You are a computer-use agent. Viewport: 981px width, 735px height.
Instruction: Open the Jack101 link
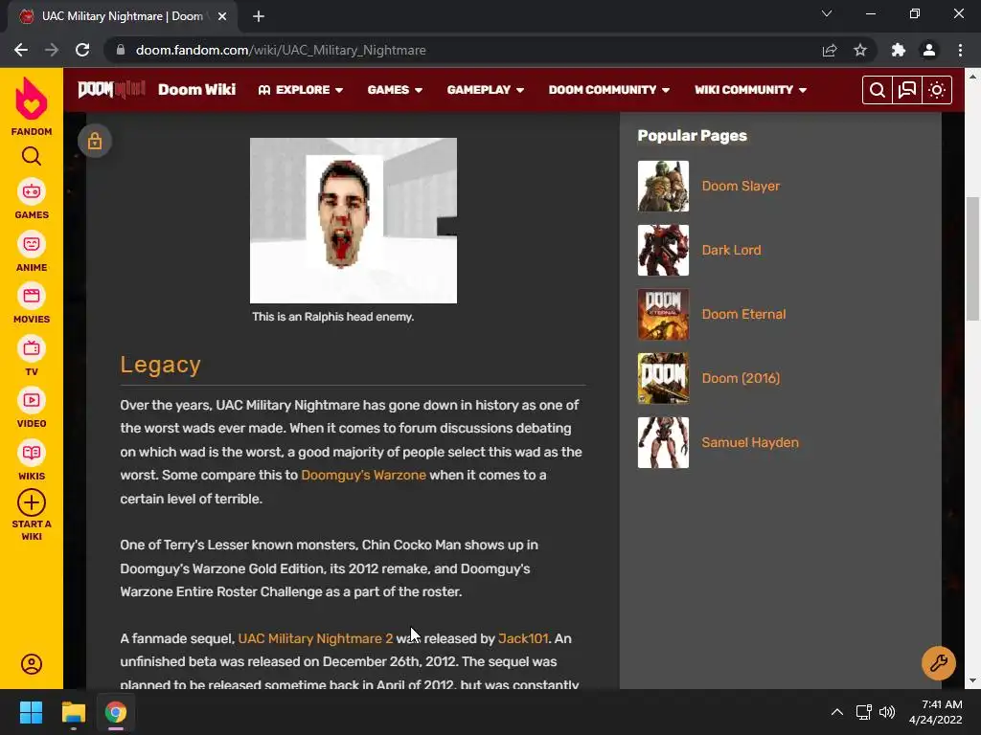[523, 638]
